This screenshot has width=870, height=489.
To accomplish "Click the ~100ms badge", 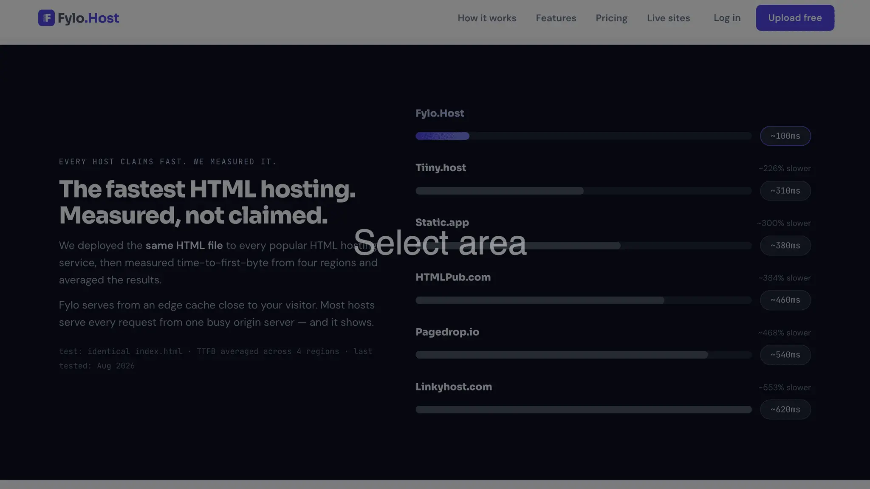I will 785,136.
